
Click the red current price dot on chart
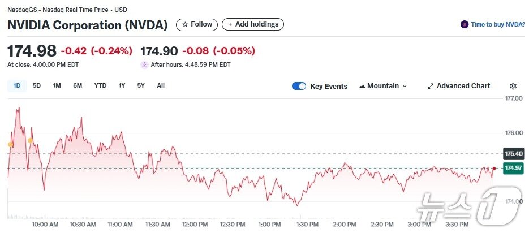[x=494, y=168]
